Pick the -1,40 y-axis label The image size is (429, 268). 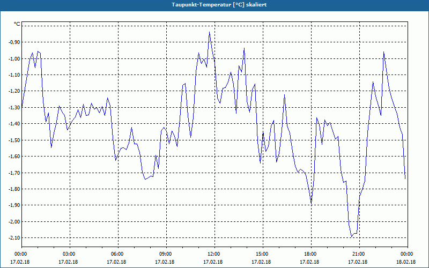(x=14, y=124)
